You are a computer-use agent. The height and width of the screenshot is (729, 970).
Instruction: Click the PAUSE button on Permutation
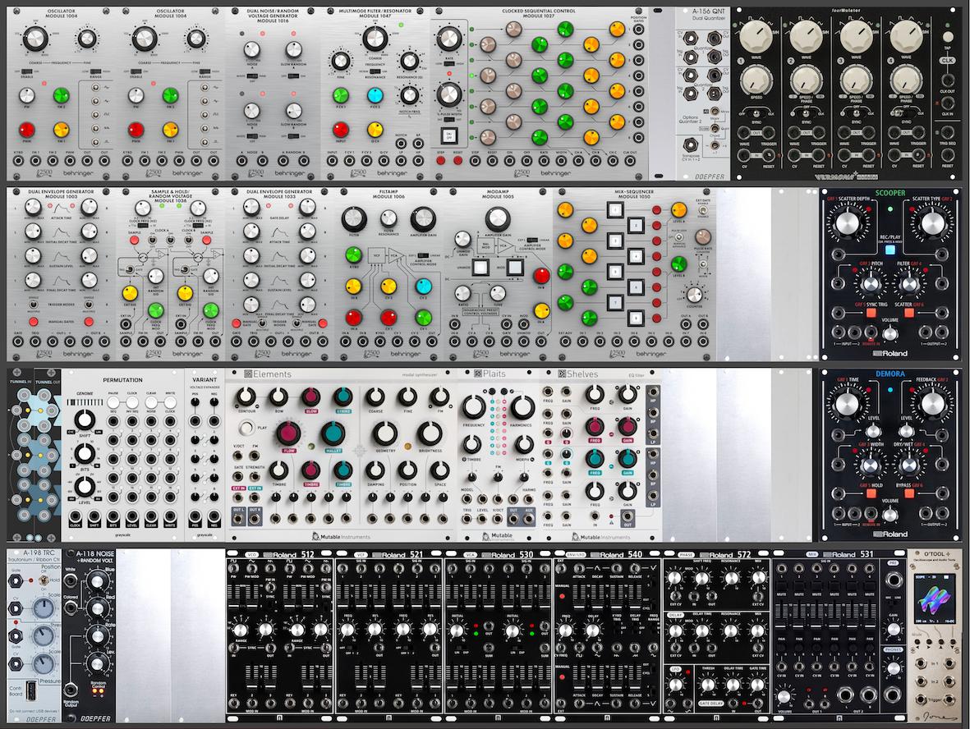(x=113, y=402)
